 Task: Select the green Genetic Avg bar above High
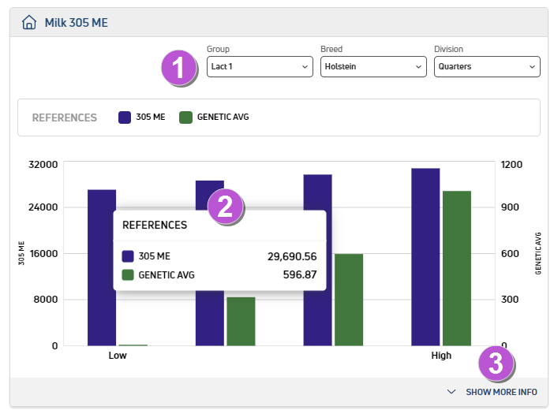pos(456,267)
